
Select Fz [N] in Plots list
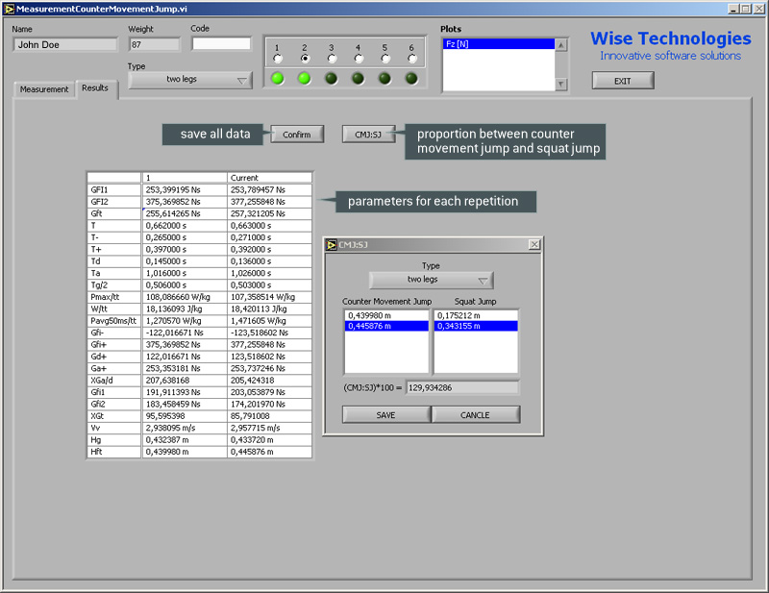pos(498,44)
